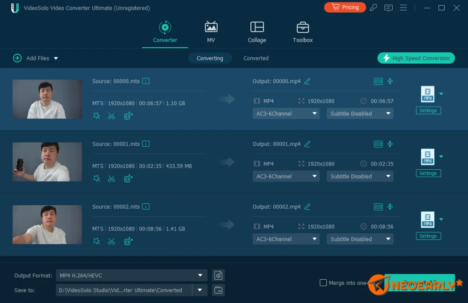Click compress icon for 00001.mp4
This screenshot has width=468, height=303.
pyautogui.click(x=390, y=144)
